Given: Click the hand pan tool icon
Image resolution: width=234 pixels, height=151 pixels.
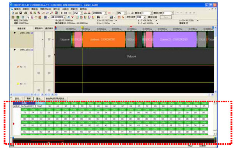Looking at the screenshot, I should (x=36, y=17).
